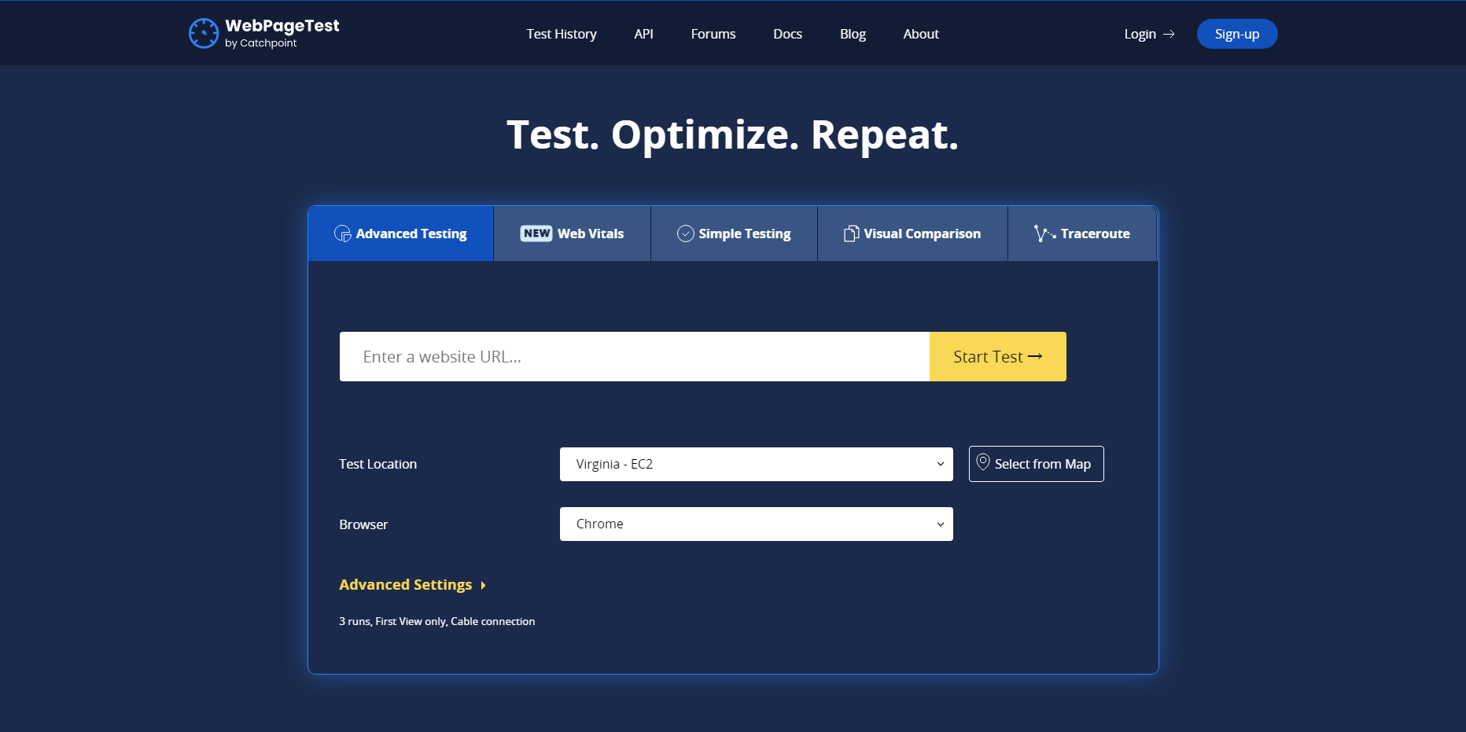Click the WebPageTest stopwatch logo icon
This screenshot has height=732, width=1466.
(204, 34)
